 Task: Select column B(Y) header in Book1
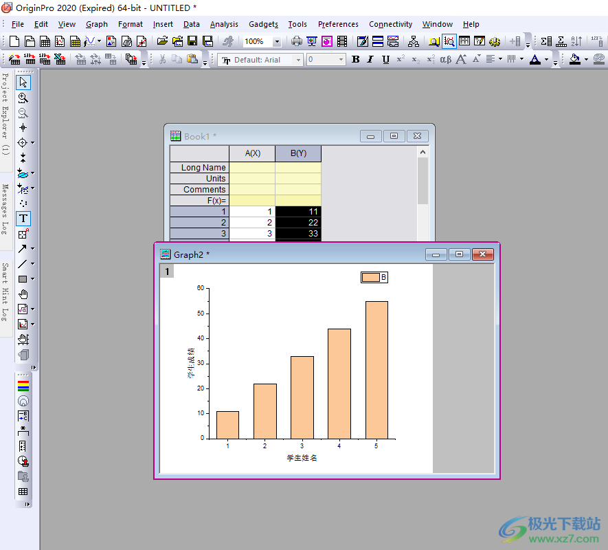tap(298, 153)
